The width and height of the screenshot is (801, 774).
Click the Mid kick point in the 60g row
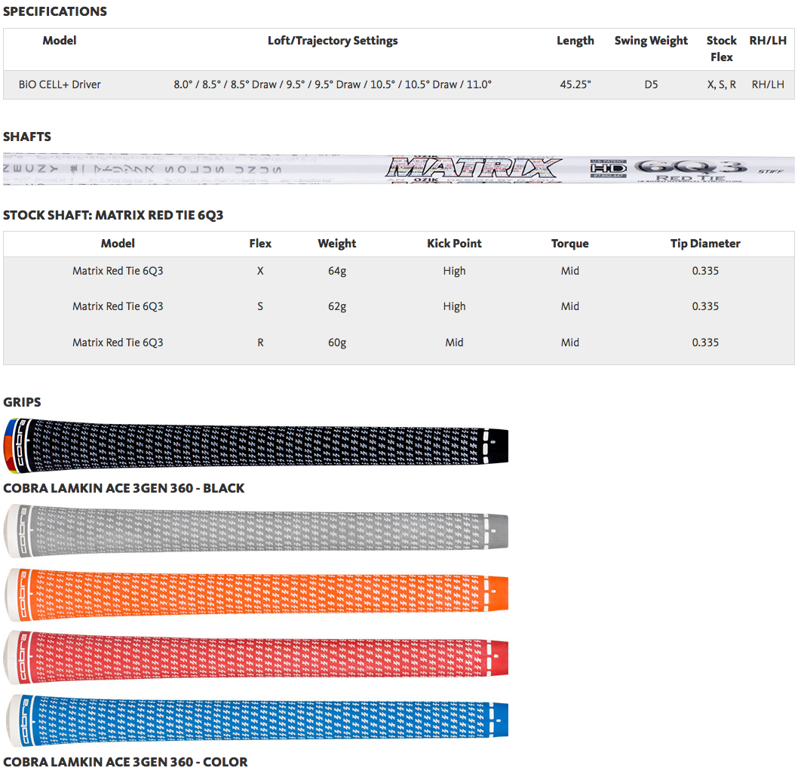[x=454, y=342]
